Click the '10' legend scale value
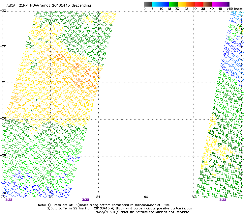 click(x=161, y=9)
